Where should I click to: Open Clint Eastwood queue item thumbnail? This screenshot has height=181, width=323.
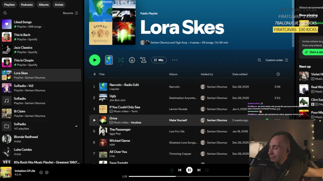coord(304,102)
